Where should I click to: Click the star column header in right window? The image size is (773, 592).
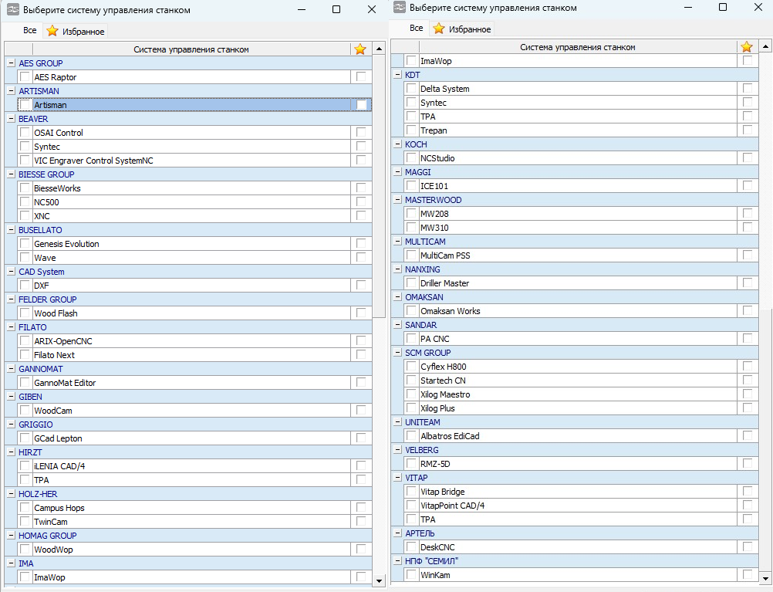point(747,47)
